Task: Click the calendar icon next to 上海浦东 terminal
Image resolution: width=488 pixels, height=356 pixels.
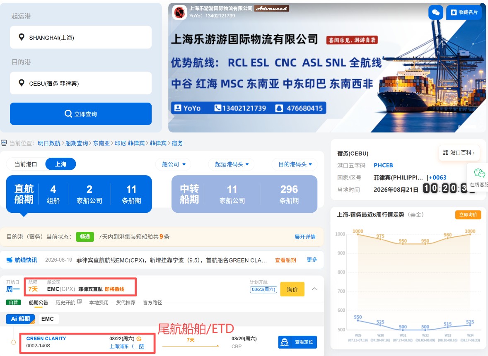Action: click(x=142, y=346)
